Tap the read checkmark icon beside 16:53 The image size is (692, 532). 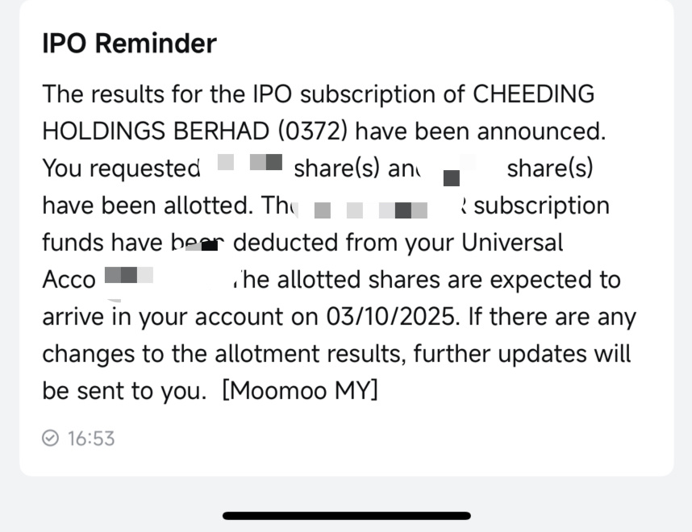point(50,438)
